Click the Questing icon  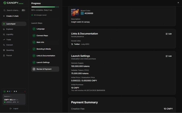click(4, 50)
